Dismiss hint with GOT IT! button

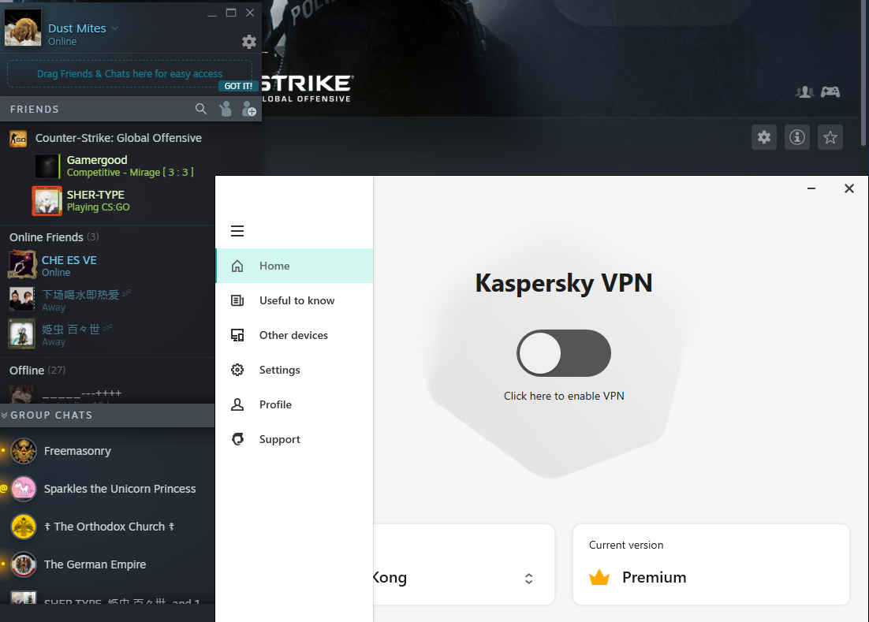pyautogui.click(x=238, y=86)
